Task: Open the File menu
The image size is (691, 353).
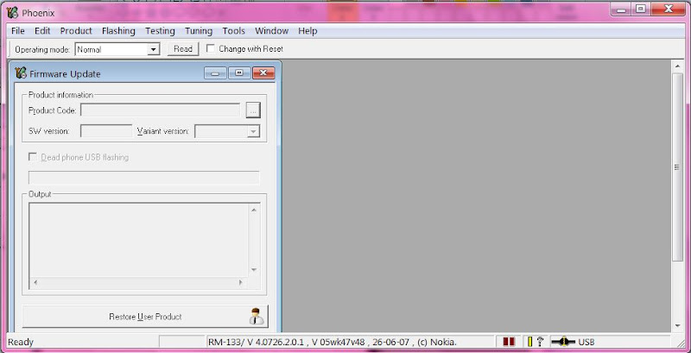Action: point(17,31)
